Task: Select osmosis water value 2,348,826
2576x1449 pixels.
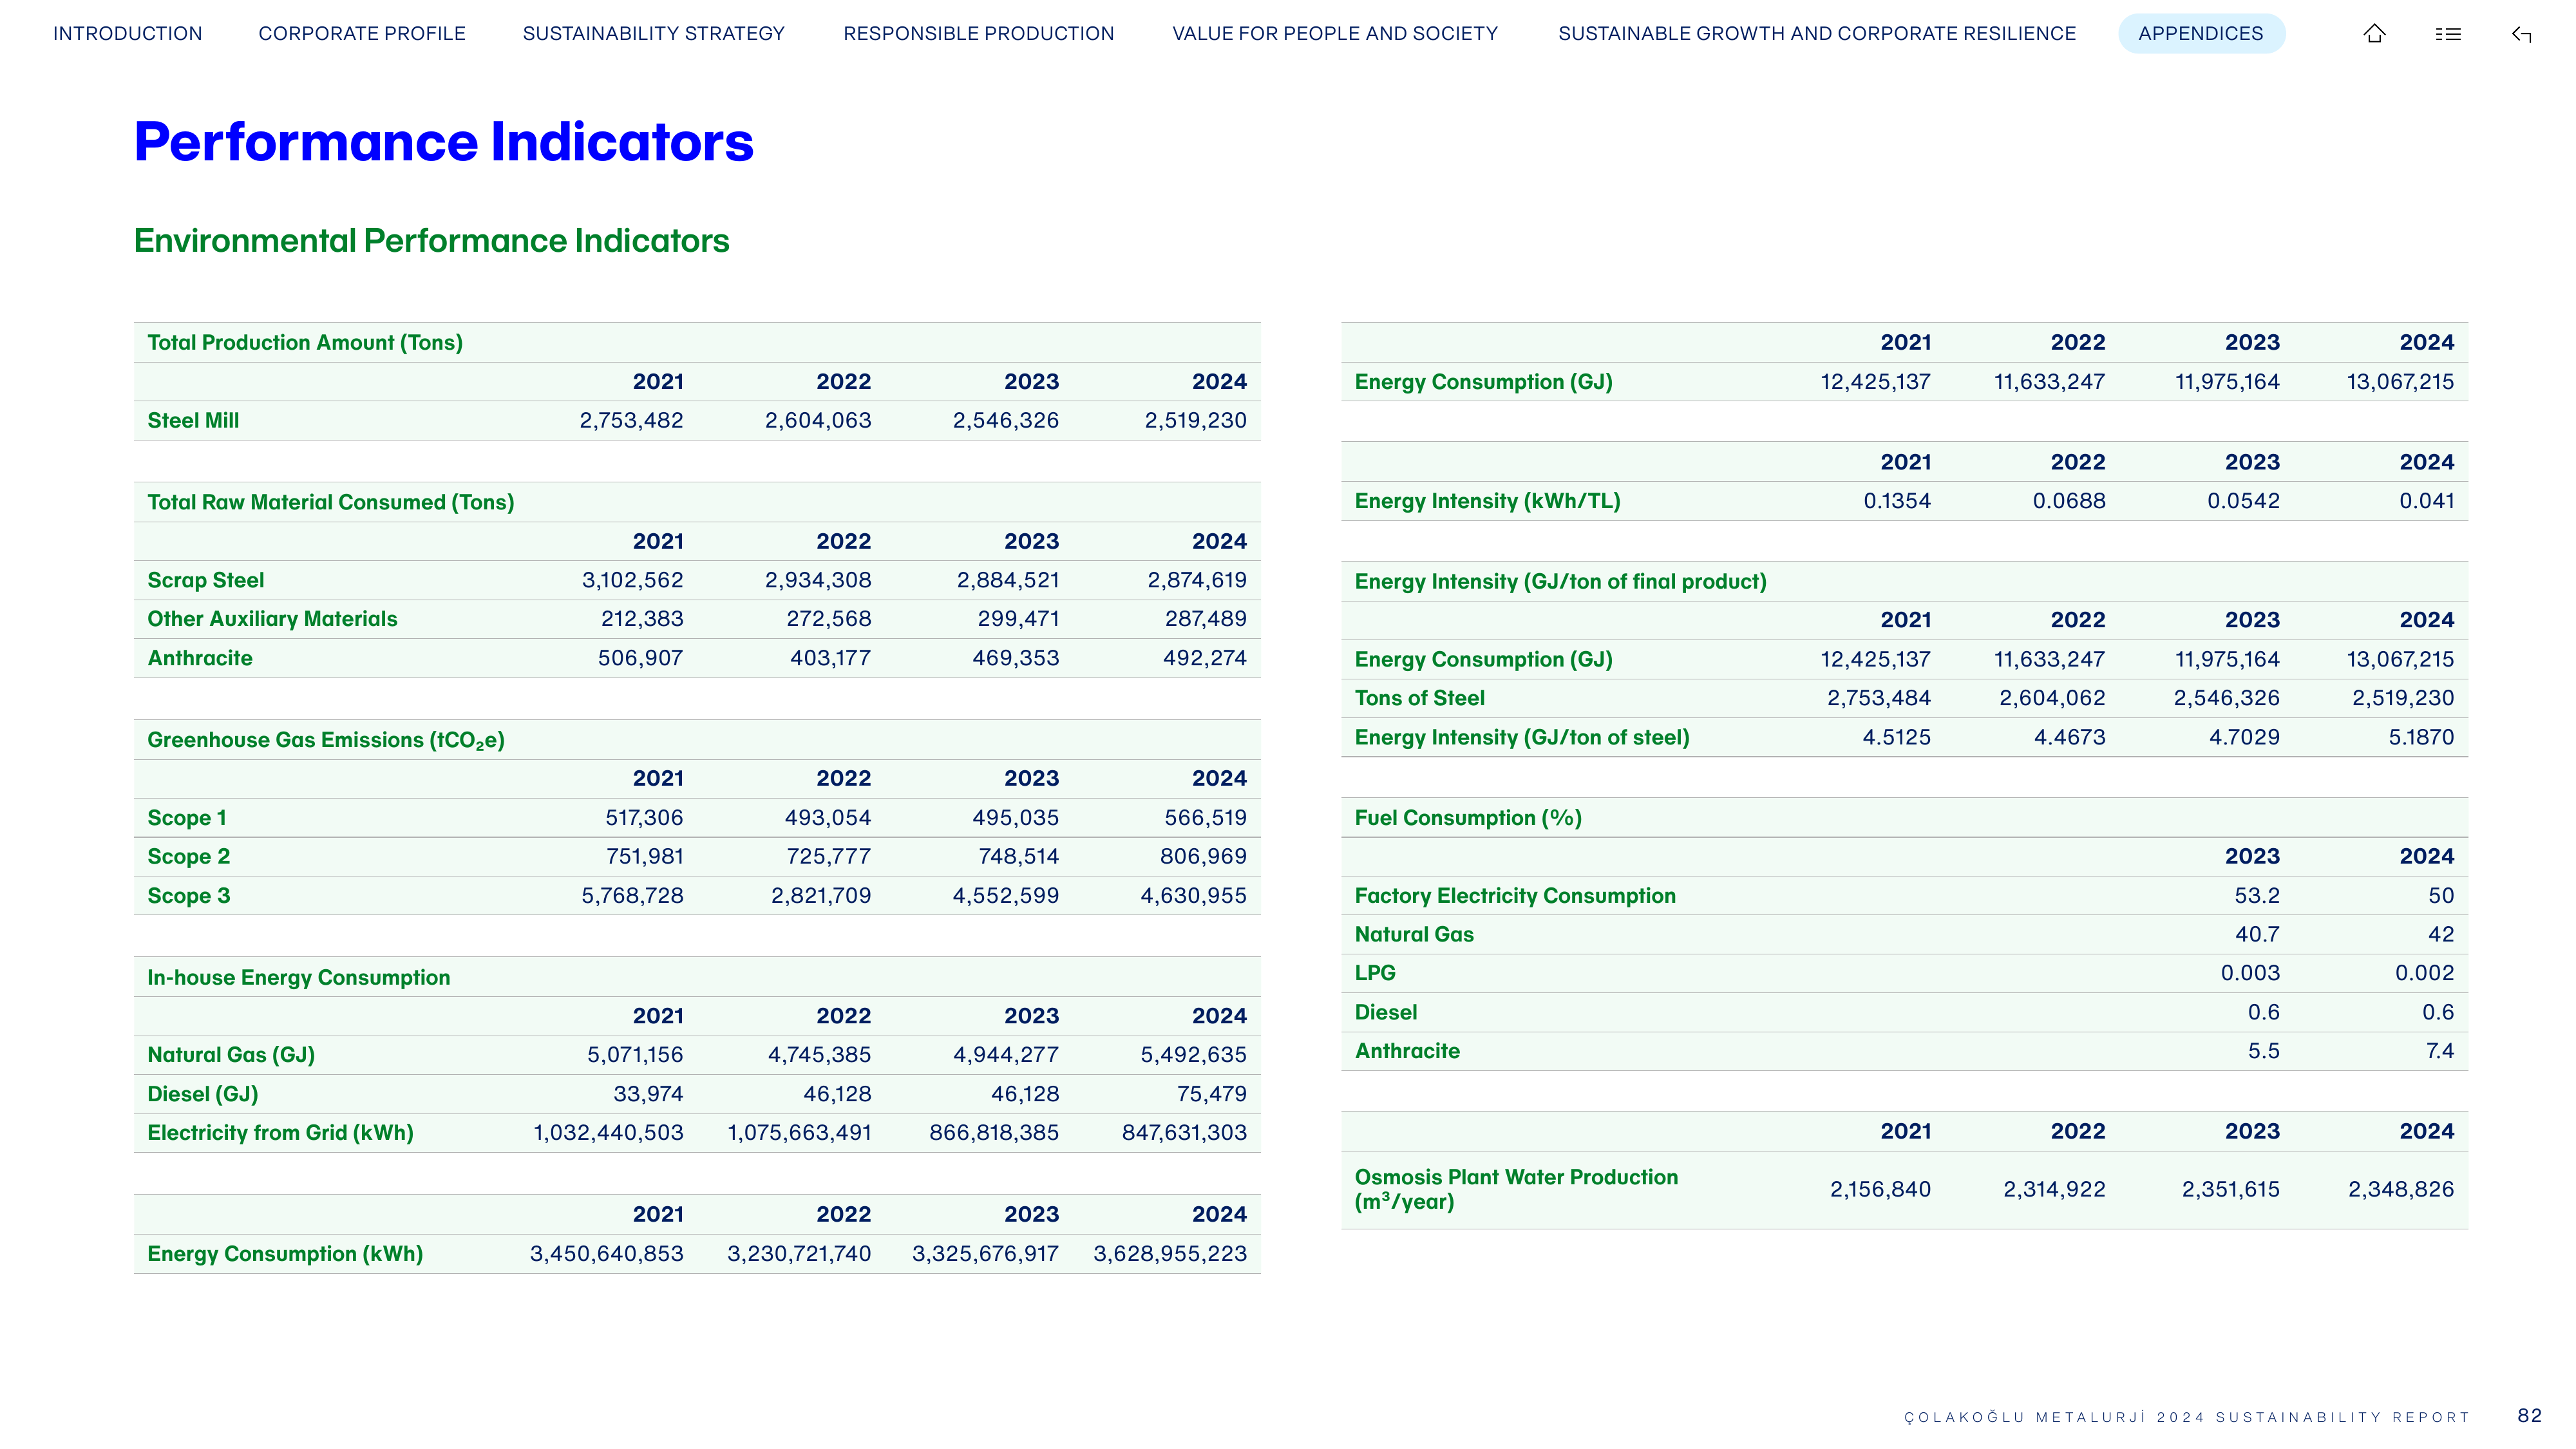Action: [2401, 1190]
